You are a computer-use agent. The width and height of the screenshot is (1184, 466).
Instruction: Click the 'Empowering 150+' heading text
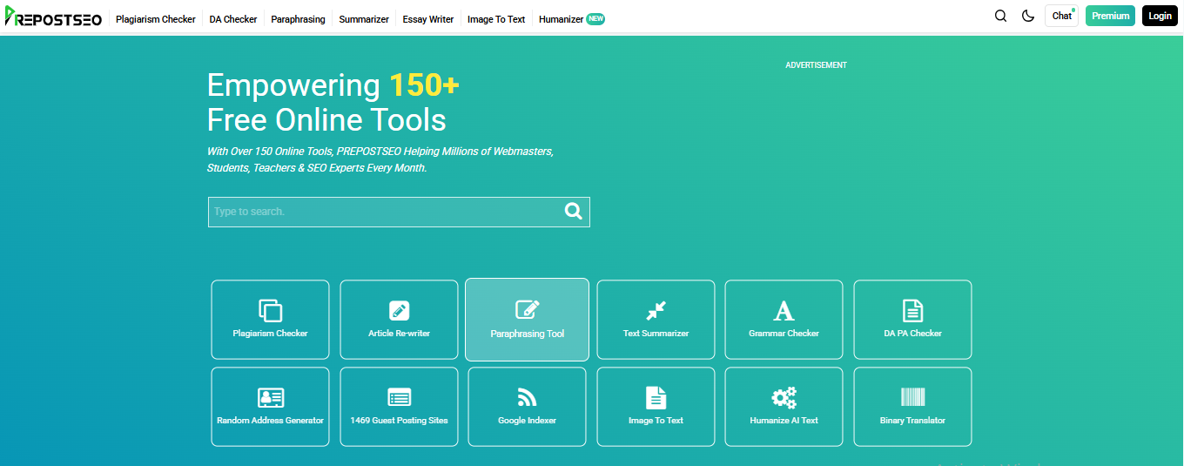point(333,85)
